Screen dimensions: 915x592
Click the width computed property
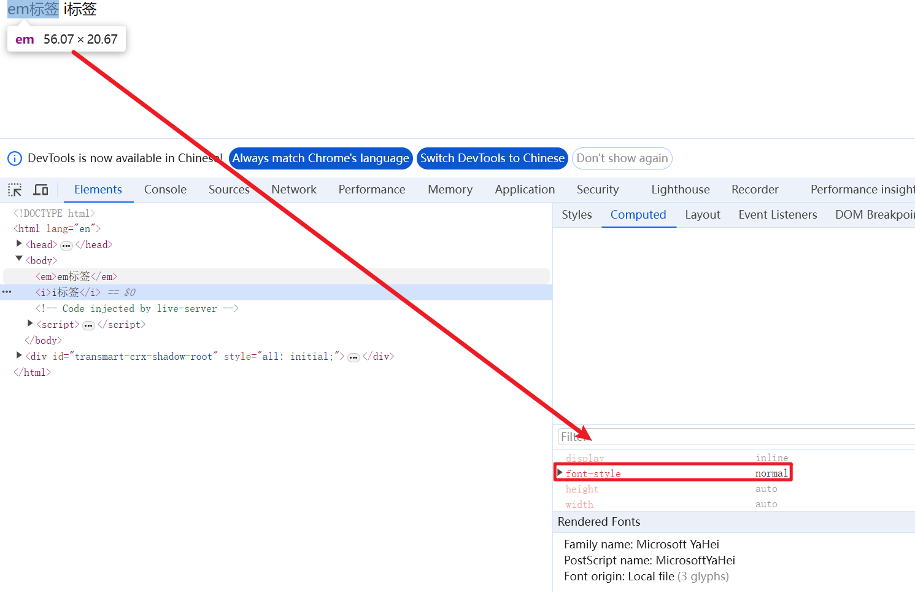(579, 504)
